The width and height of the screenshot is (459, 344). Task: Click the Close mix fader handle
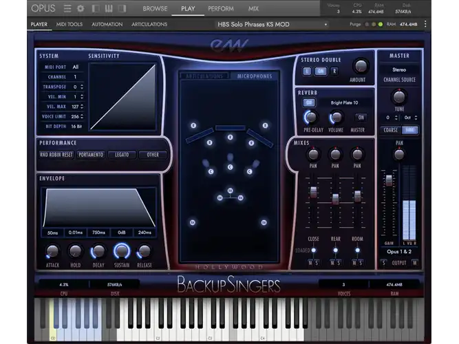click(313, 192)
